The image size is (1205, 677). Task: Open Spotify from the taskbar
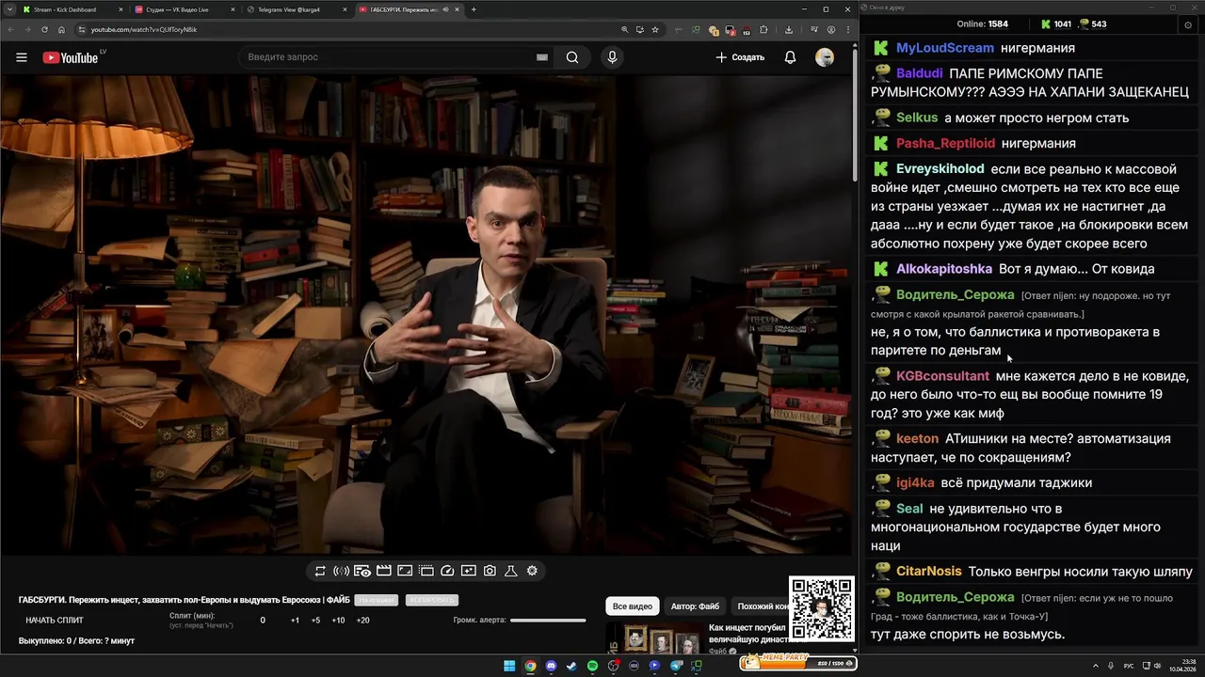592,666
